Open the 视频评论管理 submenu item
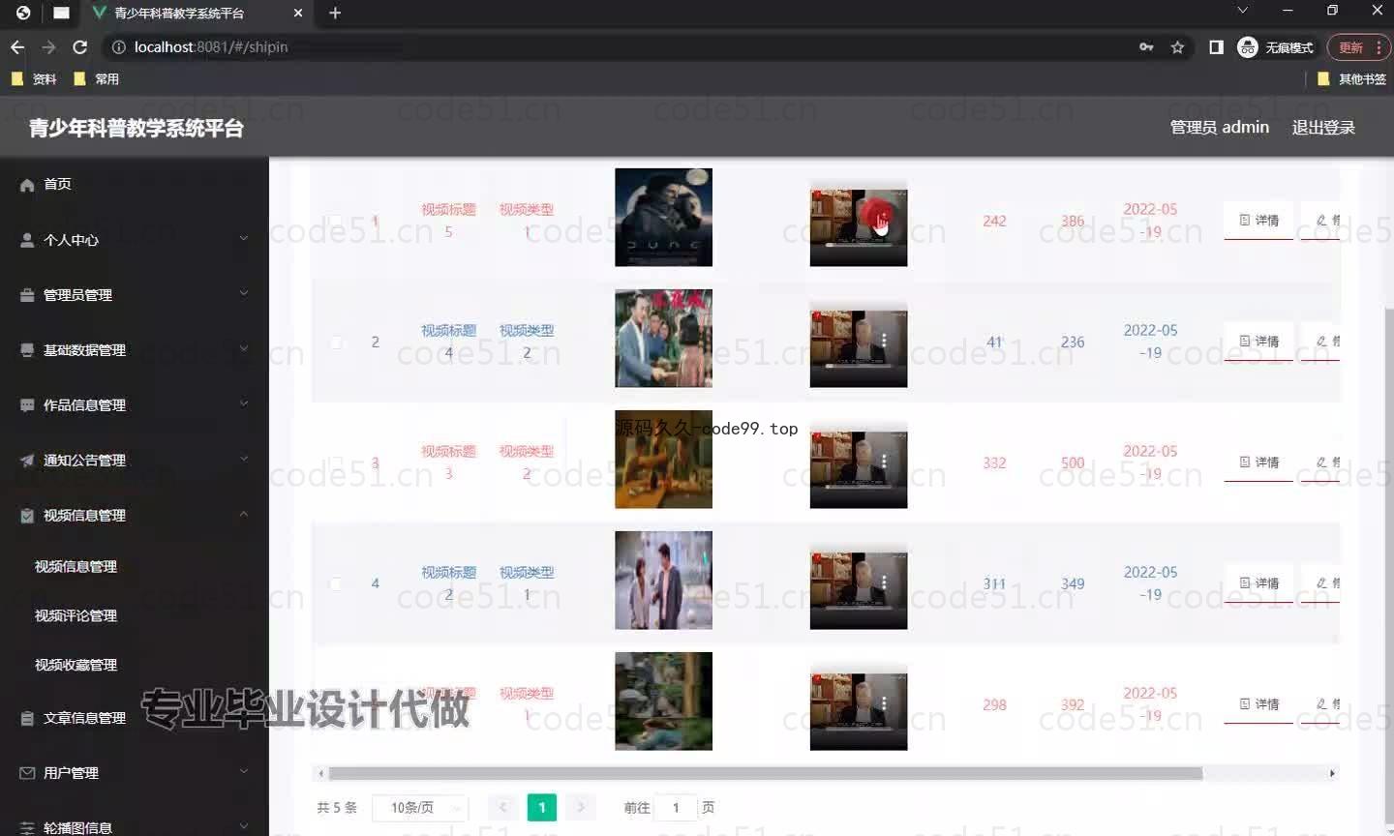Image resolution: width=1394 pixels, height=836 pixels. click(x=76, y=615)
